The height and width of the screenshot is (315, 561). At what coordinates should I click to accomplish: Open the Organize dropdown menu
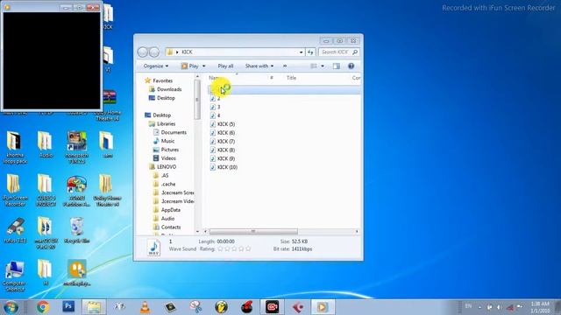pyautogui.click(x=156, y=66)
